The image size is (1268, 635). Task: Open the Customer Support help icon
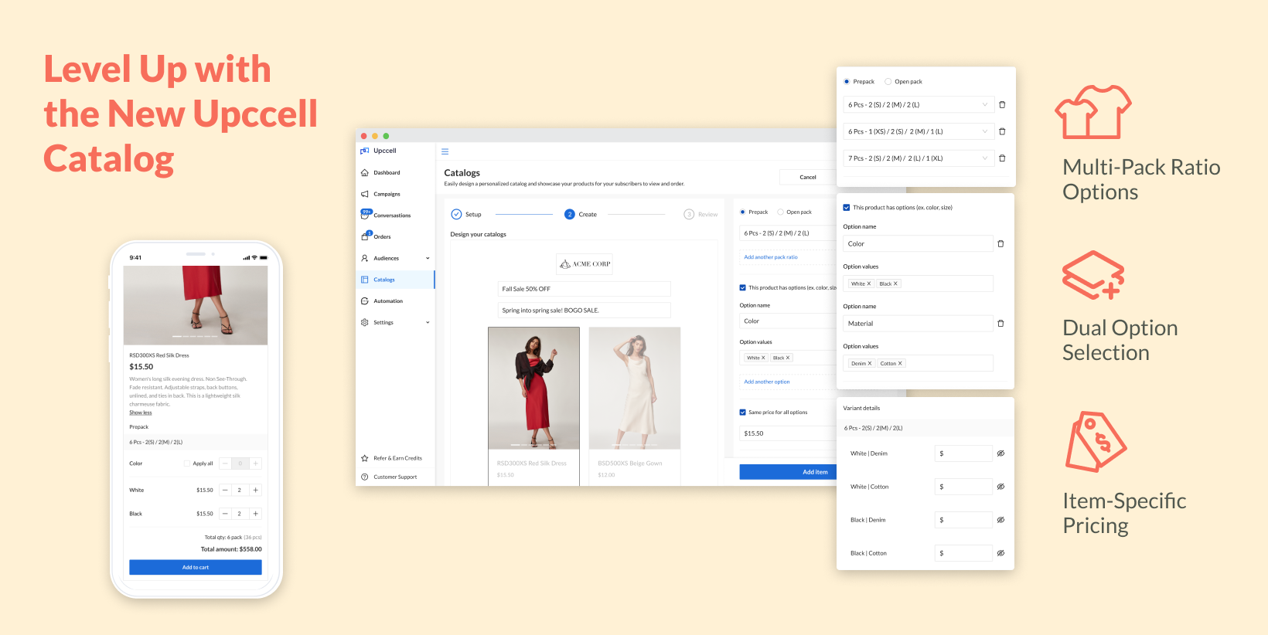(x=365, y=477)
